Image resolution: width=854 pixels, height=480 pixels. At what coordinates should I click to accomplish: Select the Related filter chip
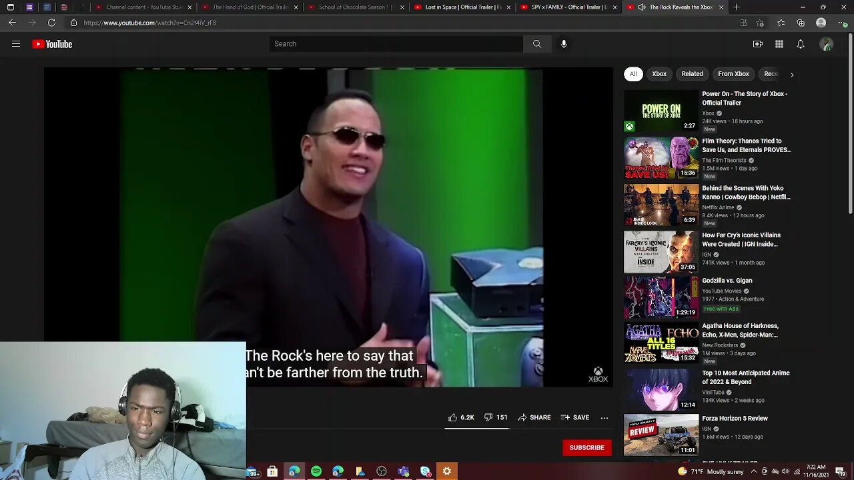pos(692,74)
